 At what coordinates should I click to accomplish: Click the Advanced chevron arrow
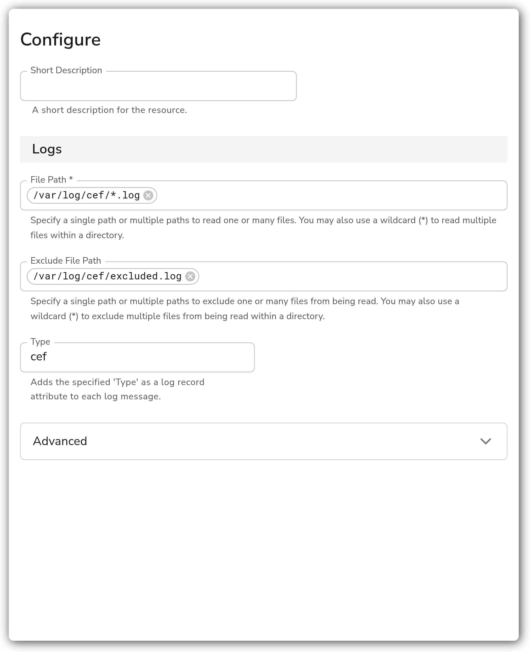(485, 441)
